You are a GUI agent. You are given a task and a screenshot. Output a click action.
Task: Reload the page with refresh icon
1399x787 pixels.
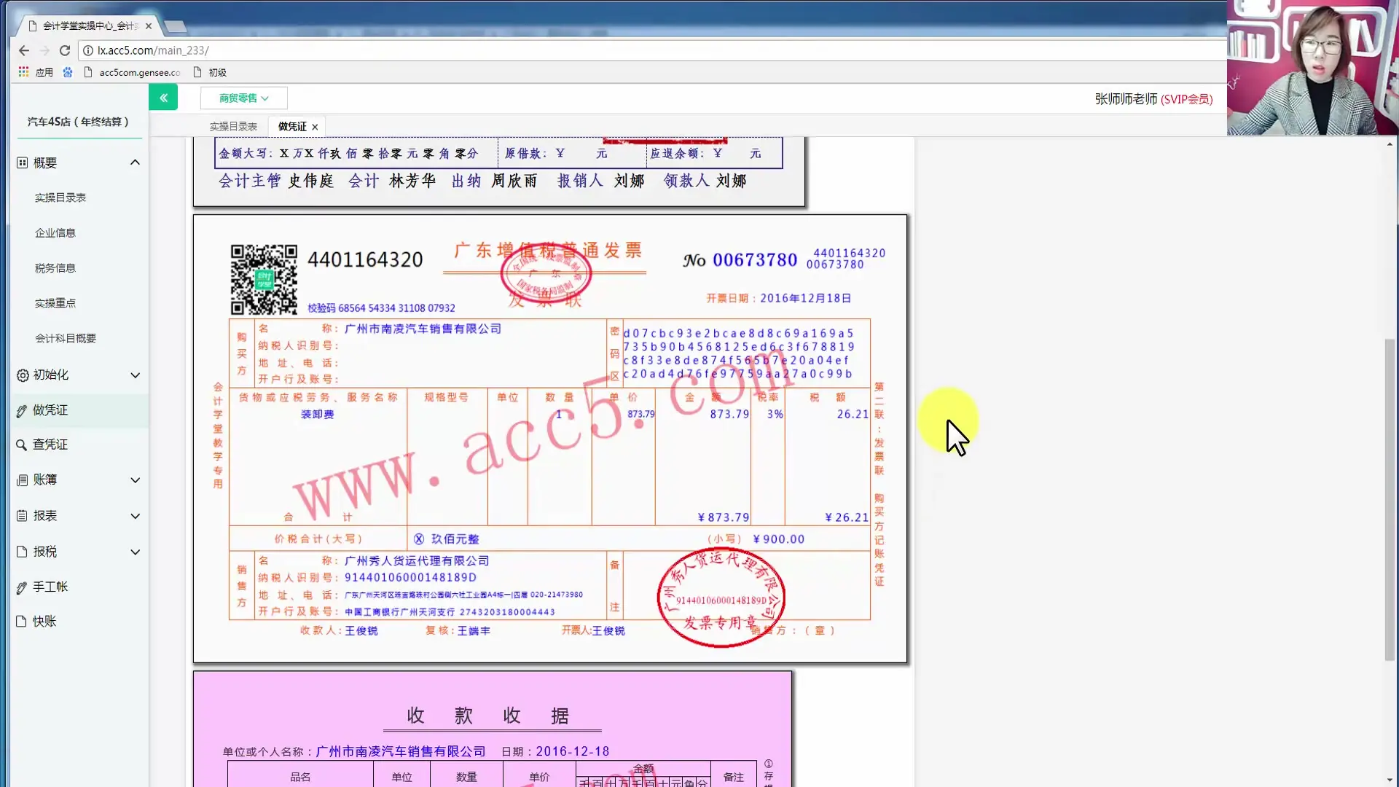click(x=65, y=50)
